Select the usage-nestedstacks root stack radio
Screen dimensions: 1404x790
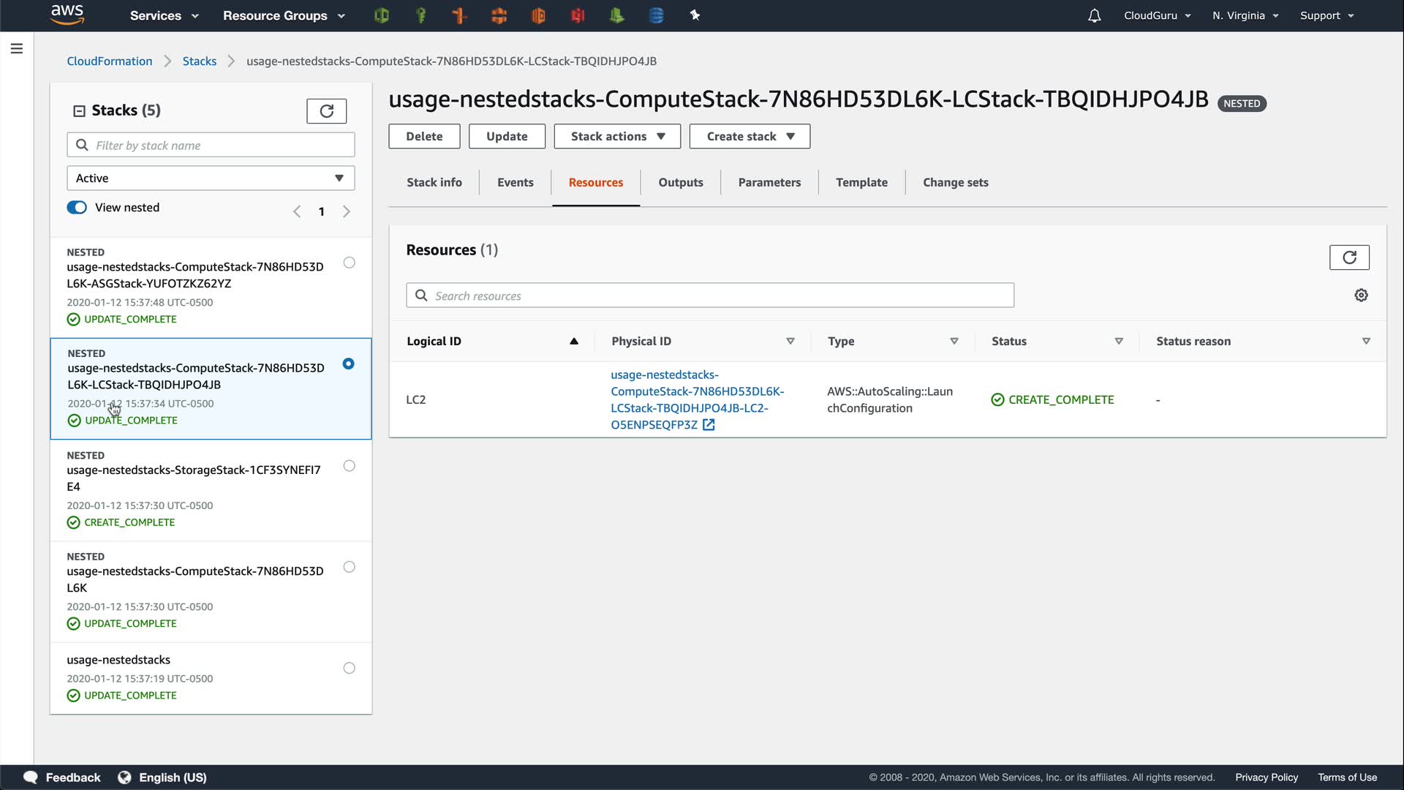click(349, 668)
